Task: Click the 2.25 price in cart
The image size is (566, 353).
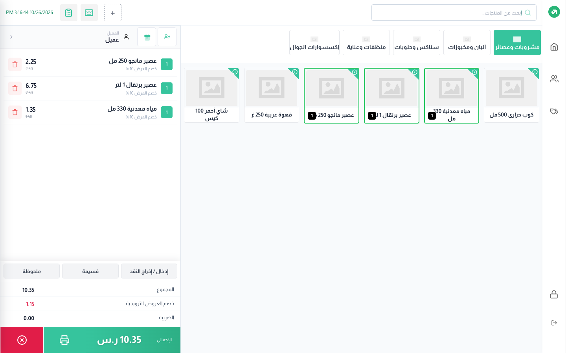Action: 31,62
